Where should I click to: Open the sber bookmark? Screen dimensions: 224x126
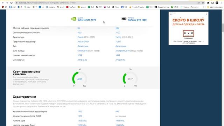click(x=27, y=7)
